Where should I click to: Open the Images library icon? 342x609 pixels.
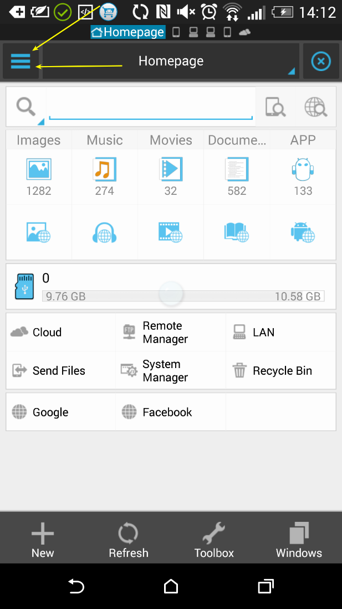tap(38, 169)
